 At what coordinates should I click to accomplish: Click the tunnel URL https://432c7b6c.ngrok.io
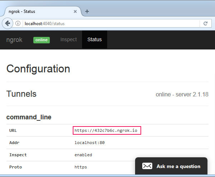[106, 130]
